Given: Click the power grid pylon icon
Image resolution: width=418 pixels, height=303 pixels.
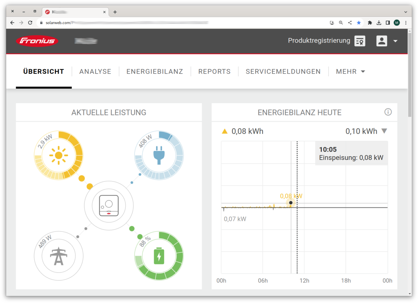Looking at the screenshot, I should click(x=58, y=256).
